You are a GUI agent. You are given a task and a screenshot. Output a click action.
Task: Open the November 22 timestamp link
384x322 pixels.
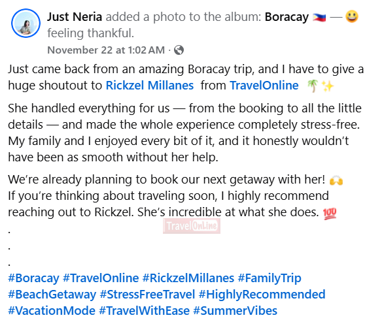click(106, 50)
